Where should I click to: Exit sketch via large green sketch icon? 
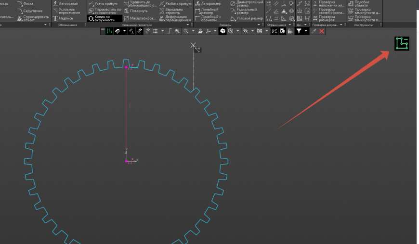point(402,43)
